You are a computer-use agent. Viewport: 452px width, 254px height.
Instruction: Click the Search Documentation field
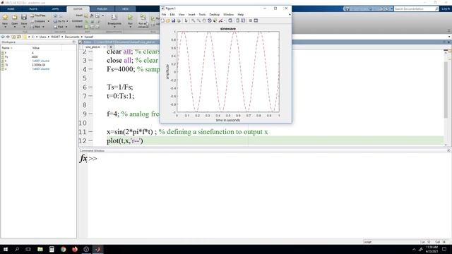tap(416, 9)
